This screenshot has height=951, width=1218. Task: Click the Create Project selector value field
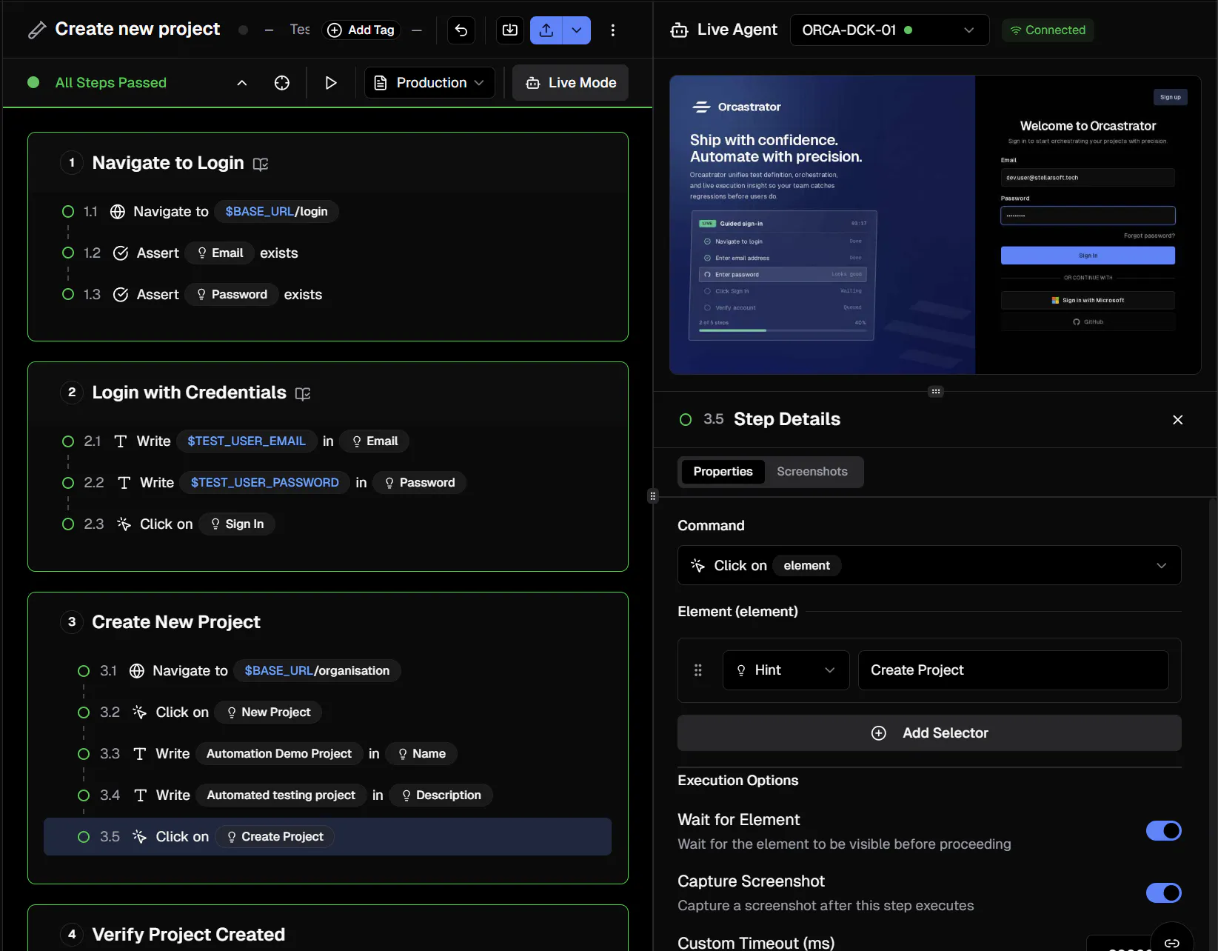pyautogui.click(x=1013, y=670)
